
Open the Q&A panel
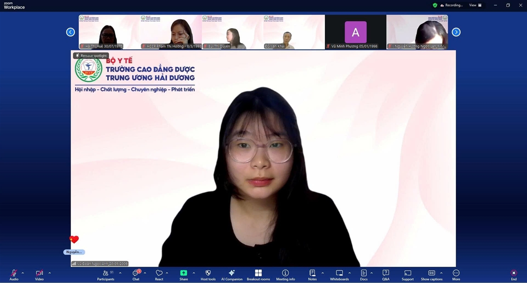(385, 275)
